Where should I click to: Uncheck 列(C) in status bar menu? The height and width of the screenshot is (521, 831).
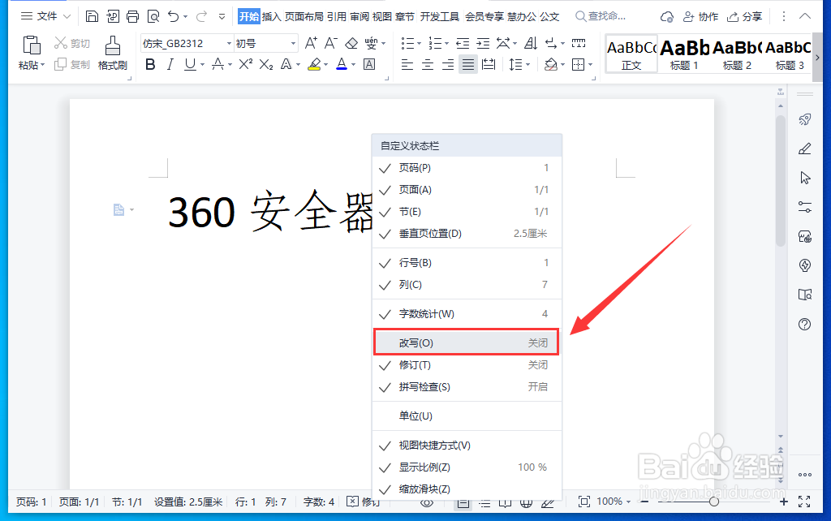coord(467,285)
